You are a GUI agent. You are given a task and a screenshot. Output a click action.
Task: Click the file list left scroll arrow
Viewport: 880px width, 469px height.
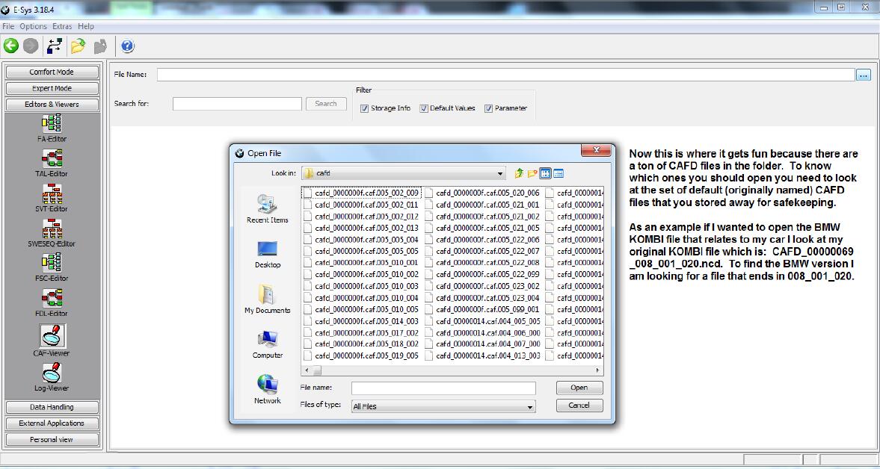pos(307,370)
